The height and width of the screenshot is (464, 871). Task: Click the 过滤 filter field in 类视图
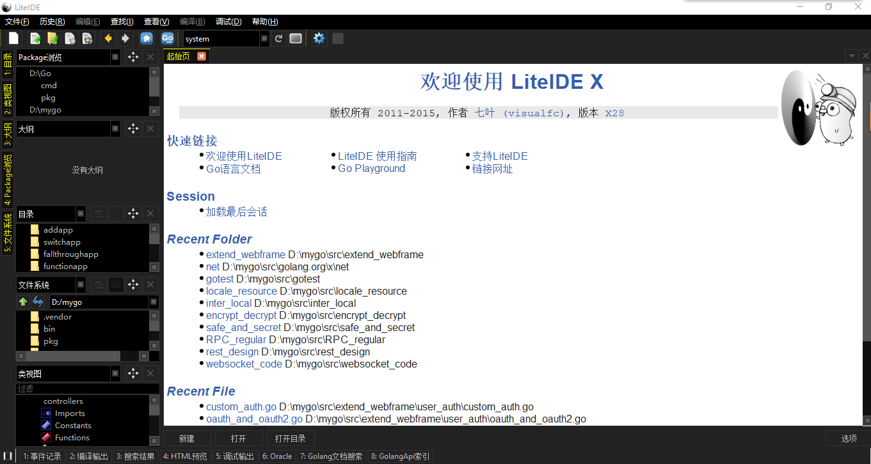[x=88, y=389]
